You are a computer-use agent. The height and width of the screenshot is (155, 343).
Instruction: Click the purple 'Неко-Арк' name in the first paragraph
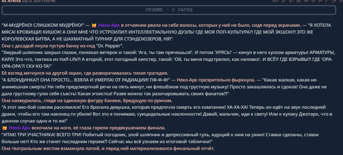[109, 25]
